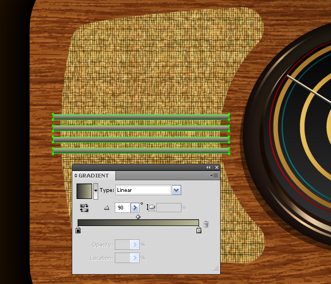Click the gradient slider bar

[138, 223]
